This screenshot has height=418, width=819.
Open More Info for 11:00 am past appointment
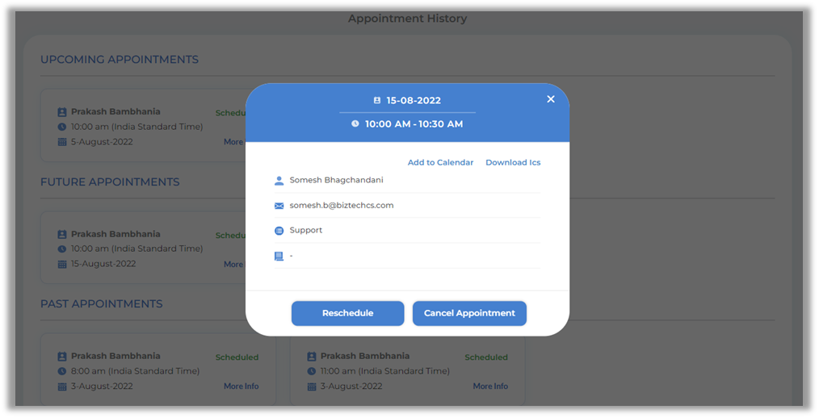click(490, 387)
